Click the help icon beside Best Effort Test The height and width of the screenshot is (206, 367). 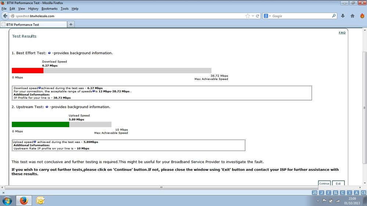click(49, 53)
